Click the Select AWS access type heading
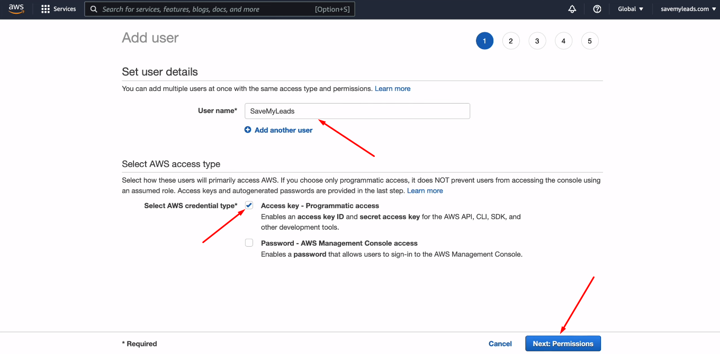Viewport: 720px width, 354px height. (171, 164)
